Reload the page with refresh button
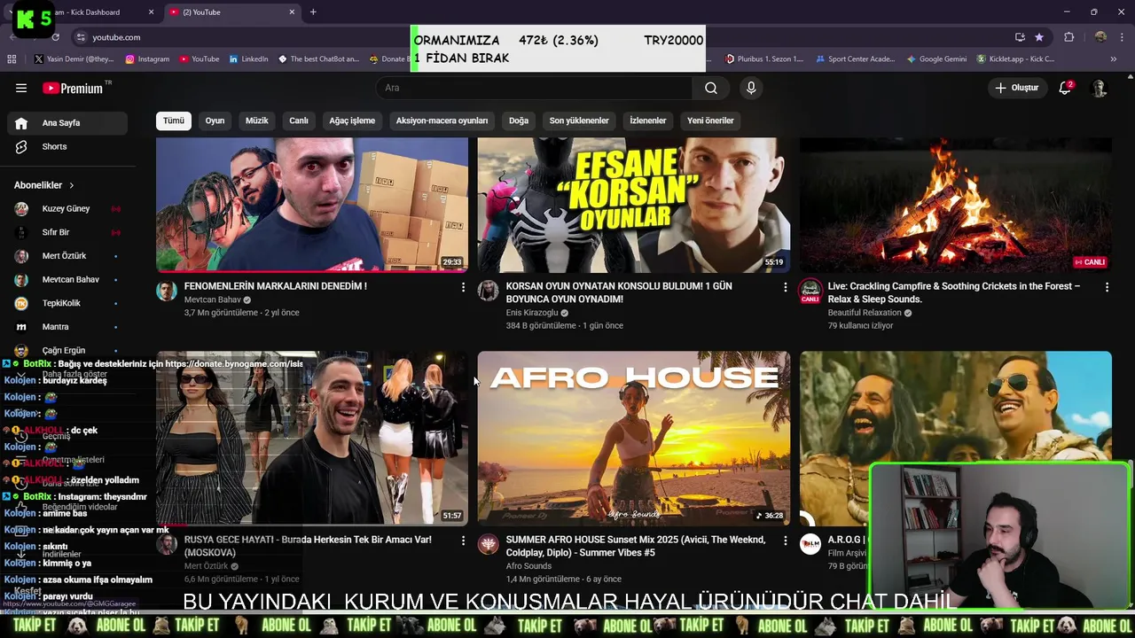The width and height of the screenshot is (1135, 638). 55,37
